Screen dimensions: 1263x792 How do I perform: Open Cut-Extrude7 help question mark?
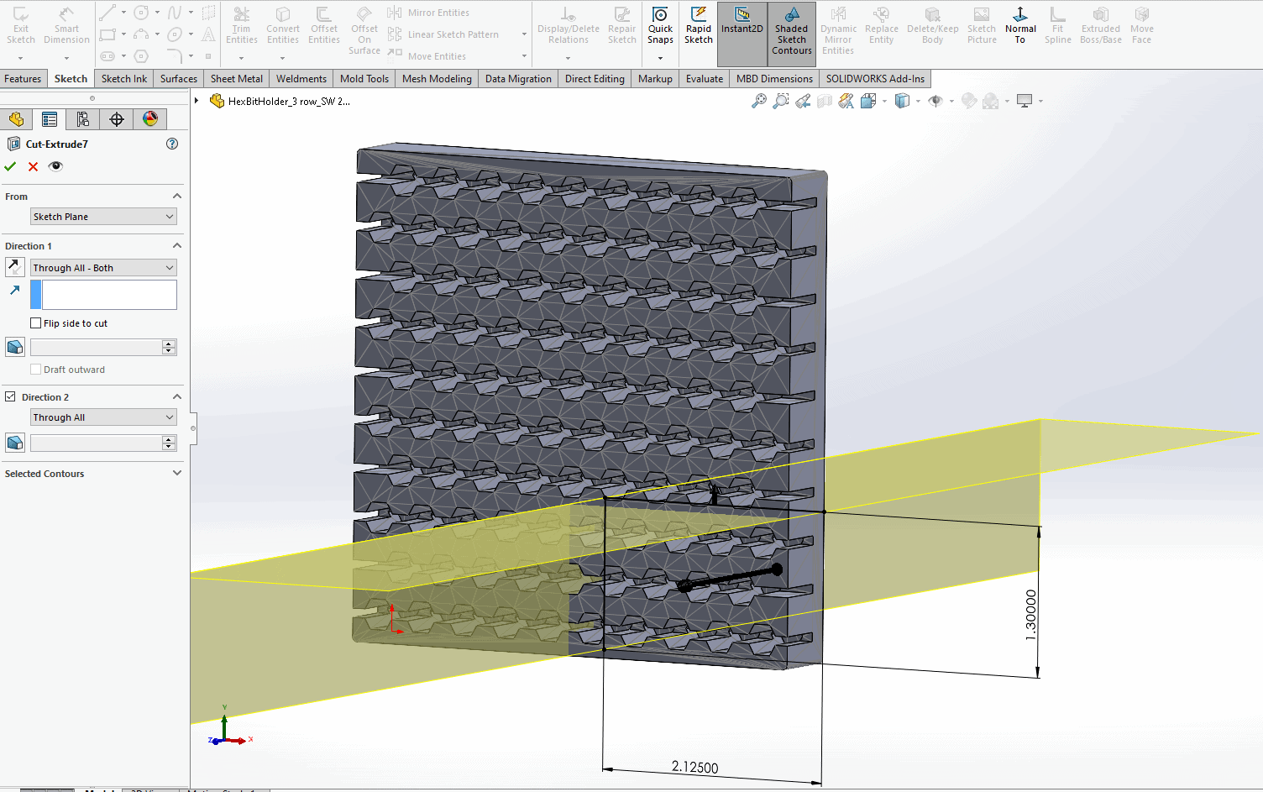[x=172, y=144]
